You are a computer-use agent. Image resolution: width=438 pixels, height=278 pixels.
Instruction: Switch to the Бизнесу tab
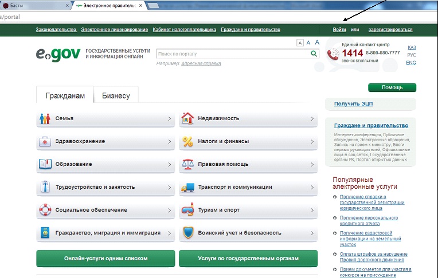click(x=116, y=96)
